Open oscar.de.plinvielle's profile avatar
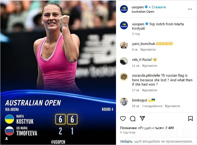Viewport: 197px width, 145px height. [x=124, y=77]
